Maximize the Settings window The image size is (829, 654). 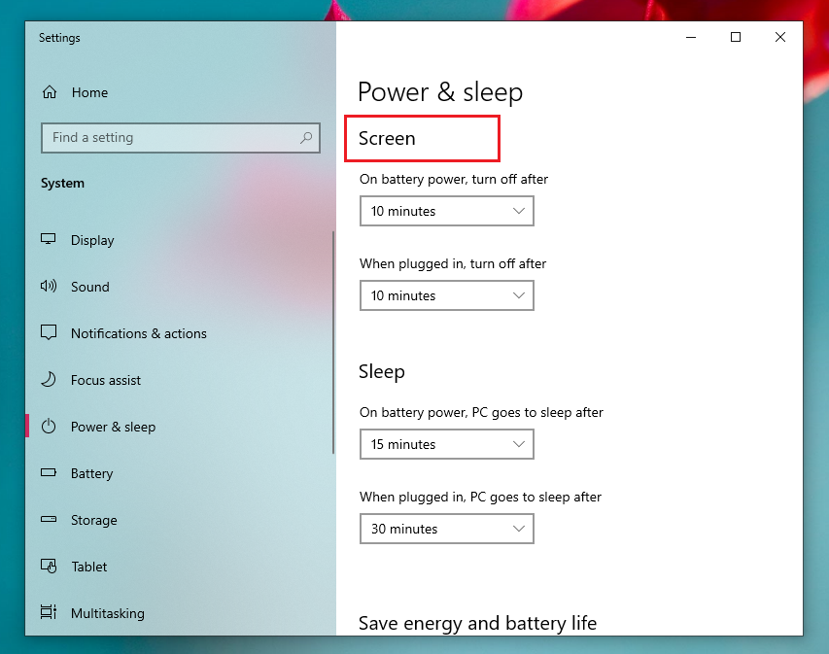736,37
